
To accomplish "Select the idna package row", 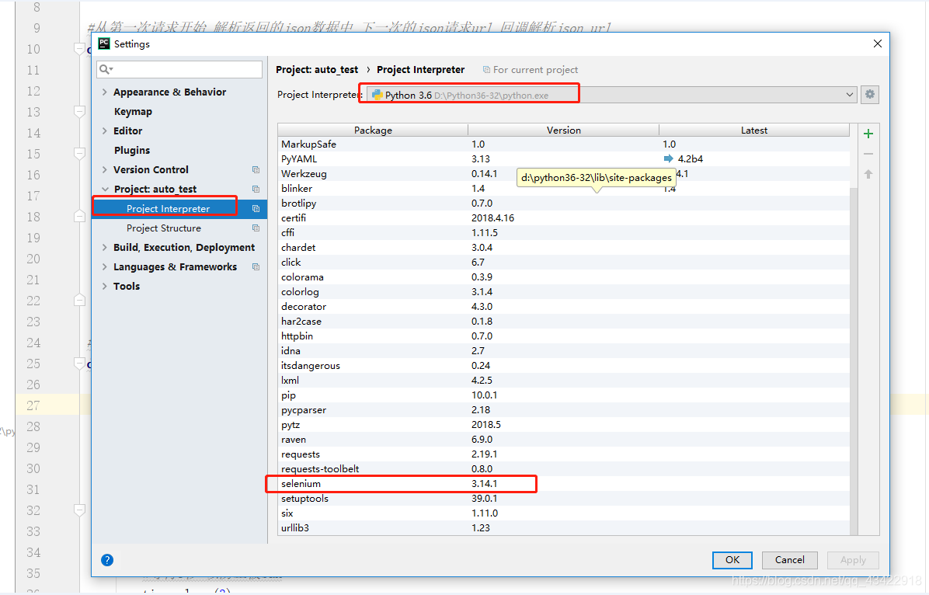I will [x=563, y=351].
